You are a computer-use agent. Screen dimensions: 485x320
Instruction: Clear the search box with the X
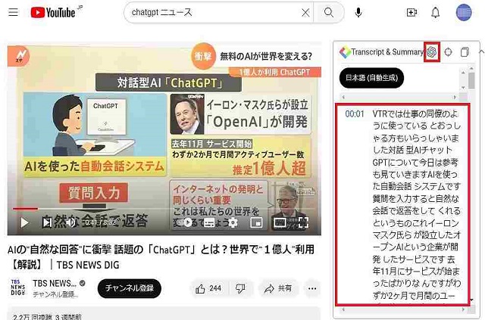[x=305, y=13]
